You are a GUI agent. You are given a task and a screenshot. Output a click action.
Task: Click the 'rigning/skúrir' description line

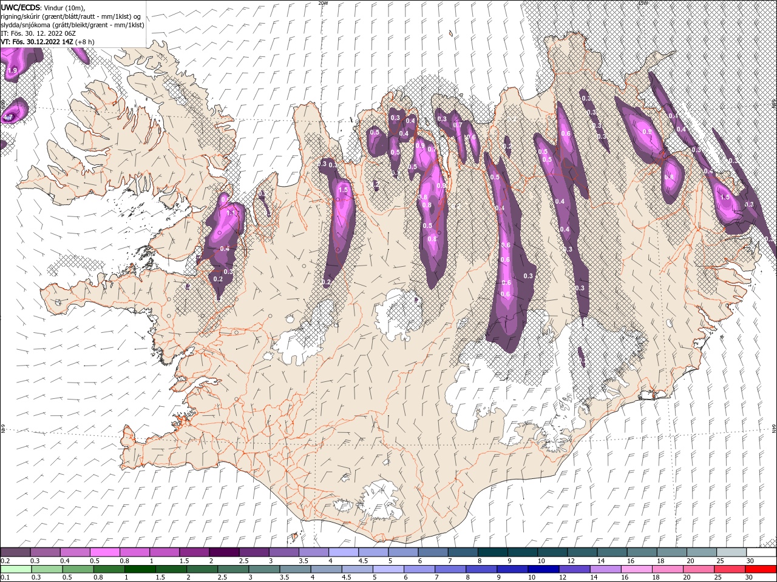pos(71,16)
